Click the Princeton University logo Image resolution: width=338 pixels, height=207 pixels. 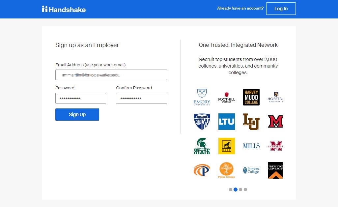point(275,170)
